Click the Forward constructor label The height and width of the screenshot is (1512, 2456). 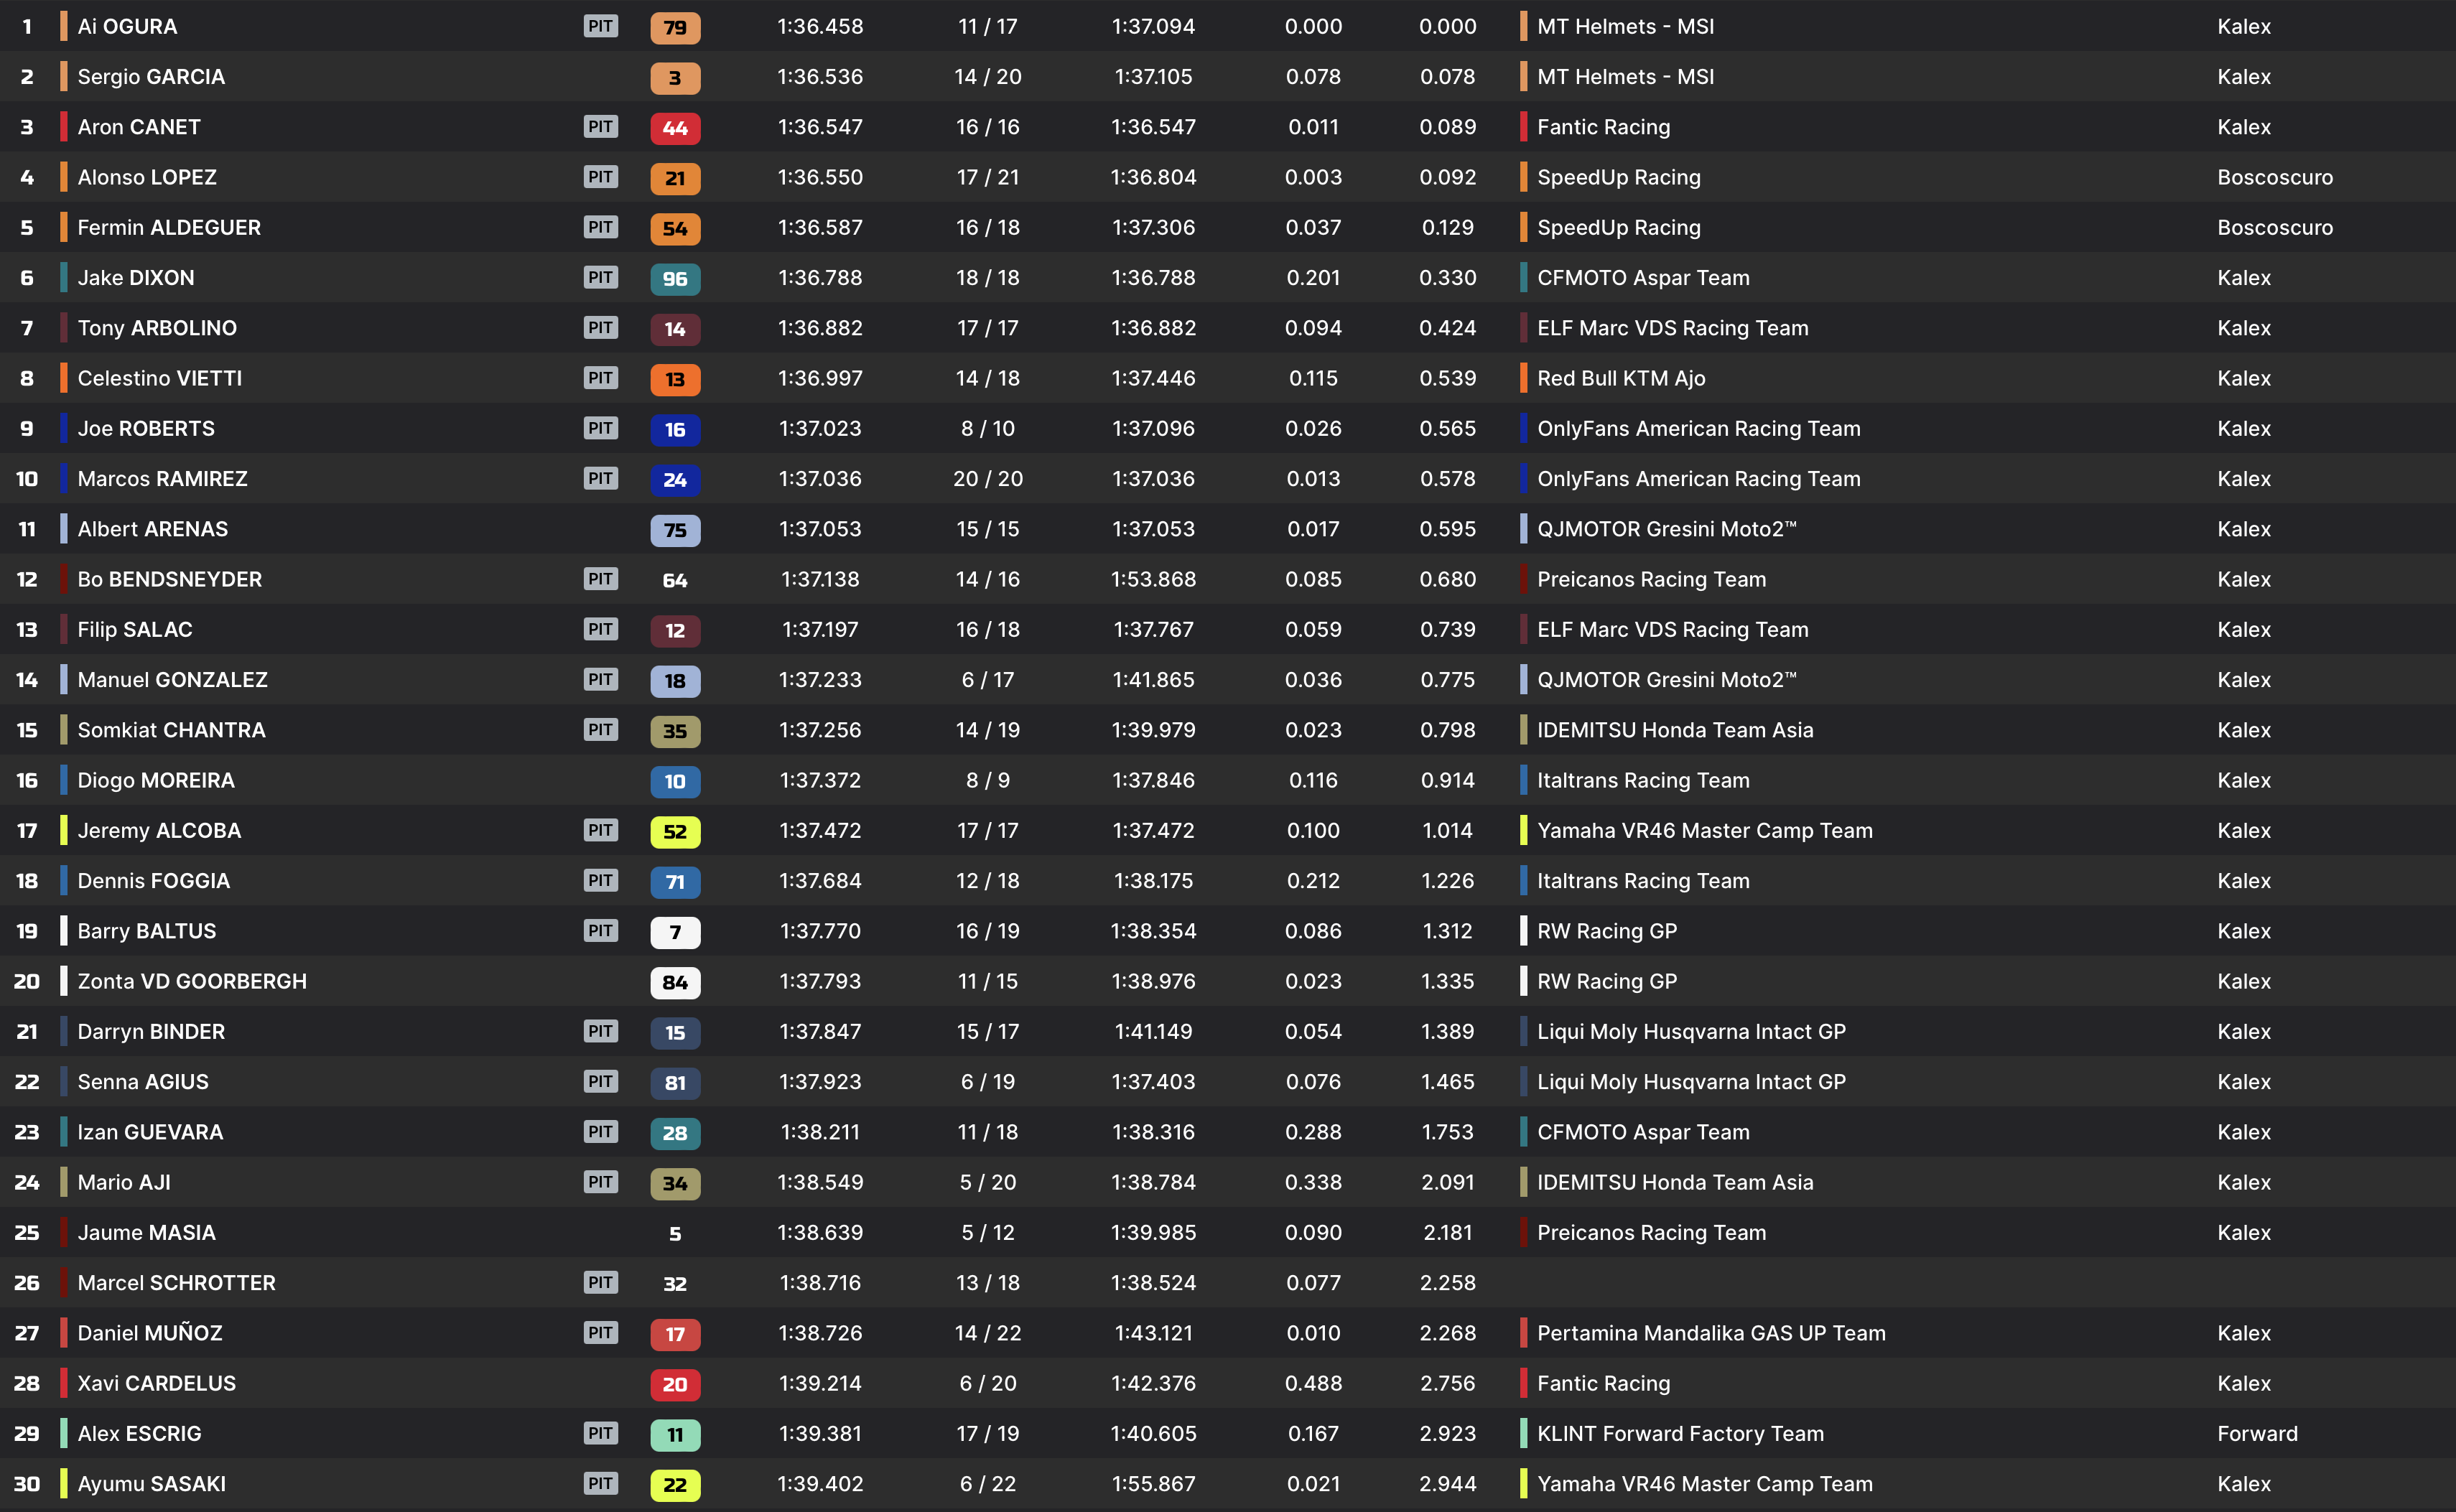(2257, 1434)
